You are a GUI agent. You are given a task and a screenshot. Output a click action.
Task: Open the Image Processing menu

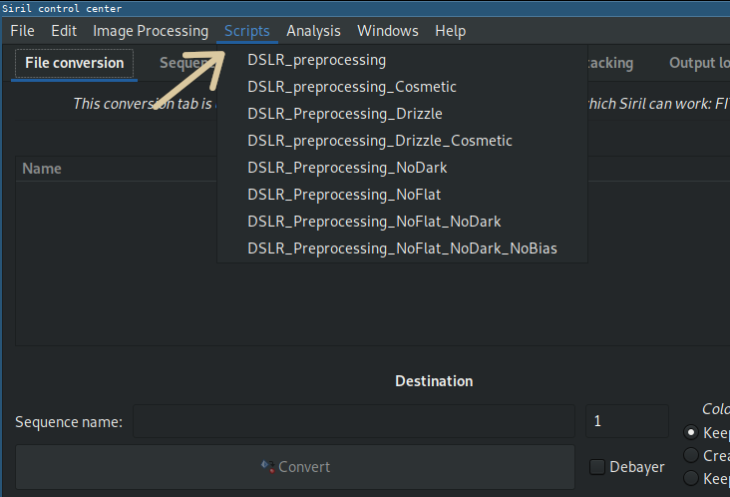(151, 31)
